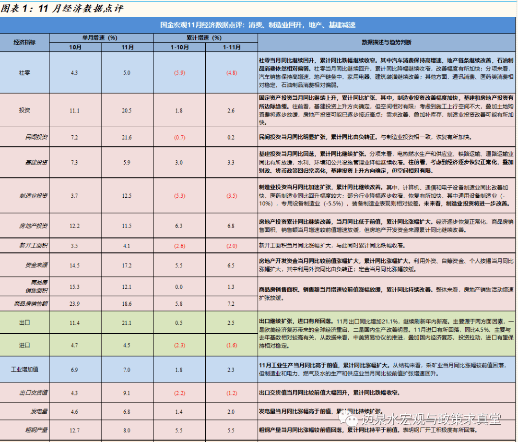Click red value (4.8) in 社零 row
The image size is (518, 442).
click(x=232, y=73)
